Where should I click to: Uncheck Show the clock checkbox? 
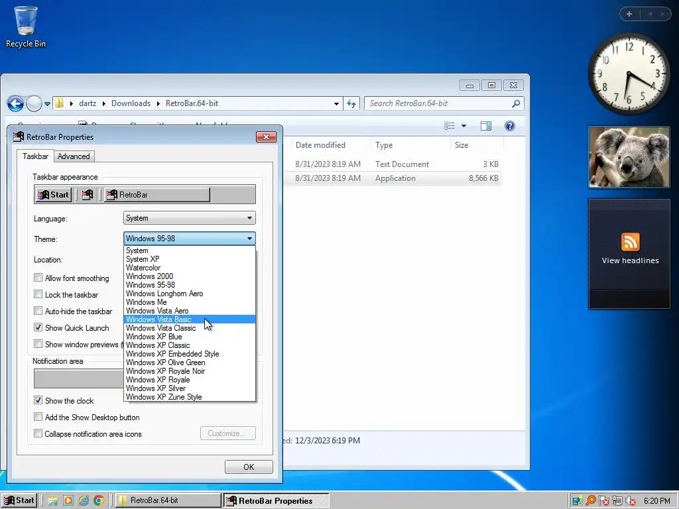[x=38, y=400]
